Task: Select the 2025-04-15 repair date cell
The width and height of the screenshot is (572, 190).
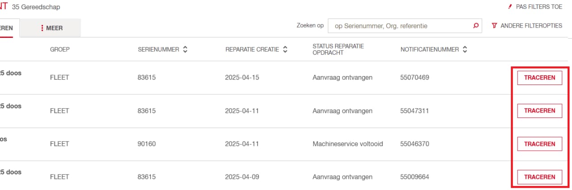Action: [x=242, y=77]
